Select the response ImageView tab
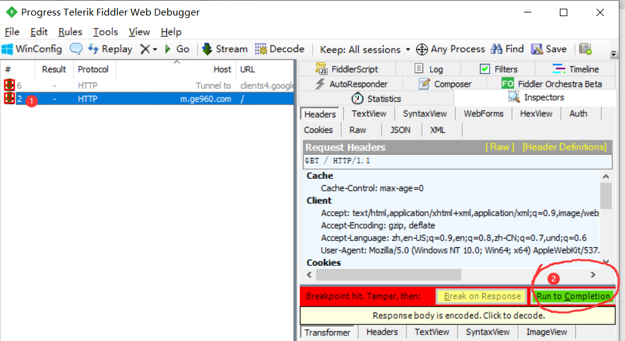The height and width of the screenshot is (341, 625). (546, 332)
